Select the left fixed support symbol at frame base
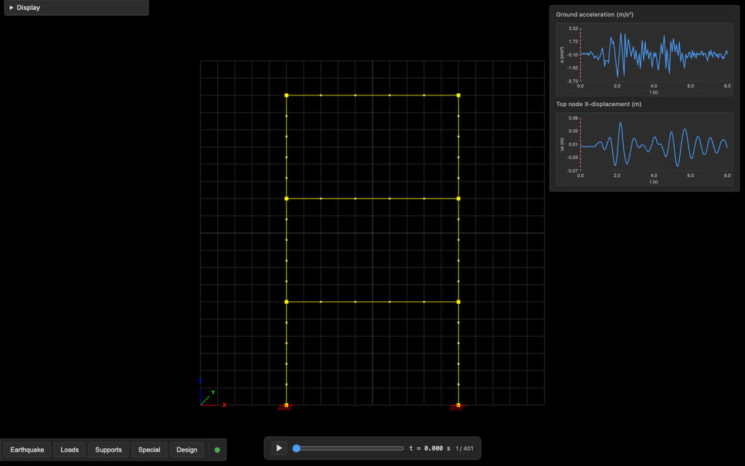This screenshot has height=466, width=745. [x=285, y=407]
